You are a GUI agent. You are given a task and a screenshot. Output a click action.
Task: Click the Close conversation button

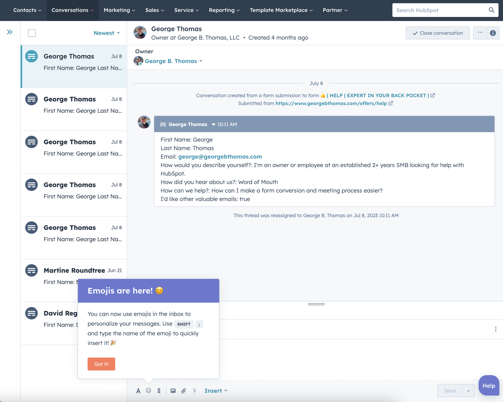[438, 33]
